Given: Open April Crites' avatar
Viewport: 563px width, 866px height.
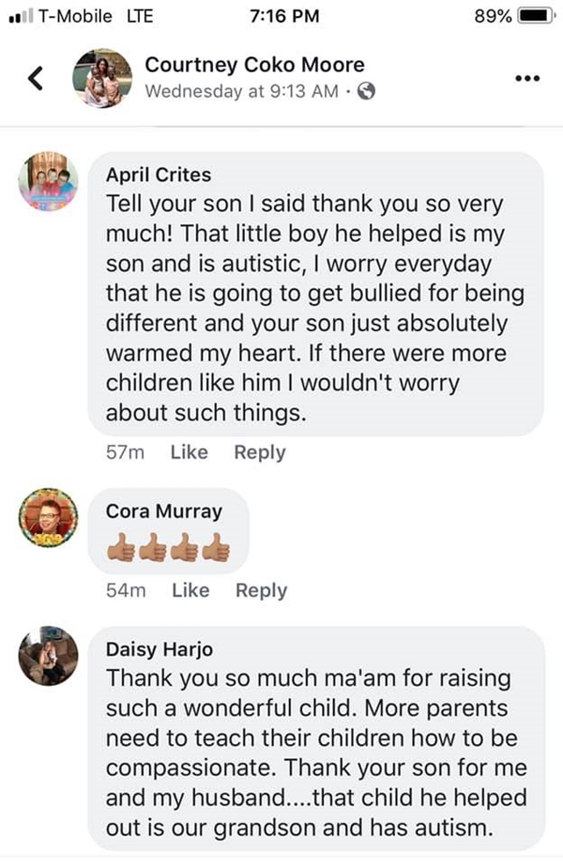Looking at the screenshot, I should [x=47, y=179].
